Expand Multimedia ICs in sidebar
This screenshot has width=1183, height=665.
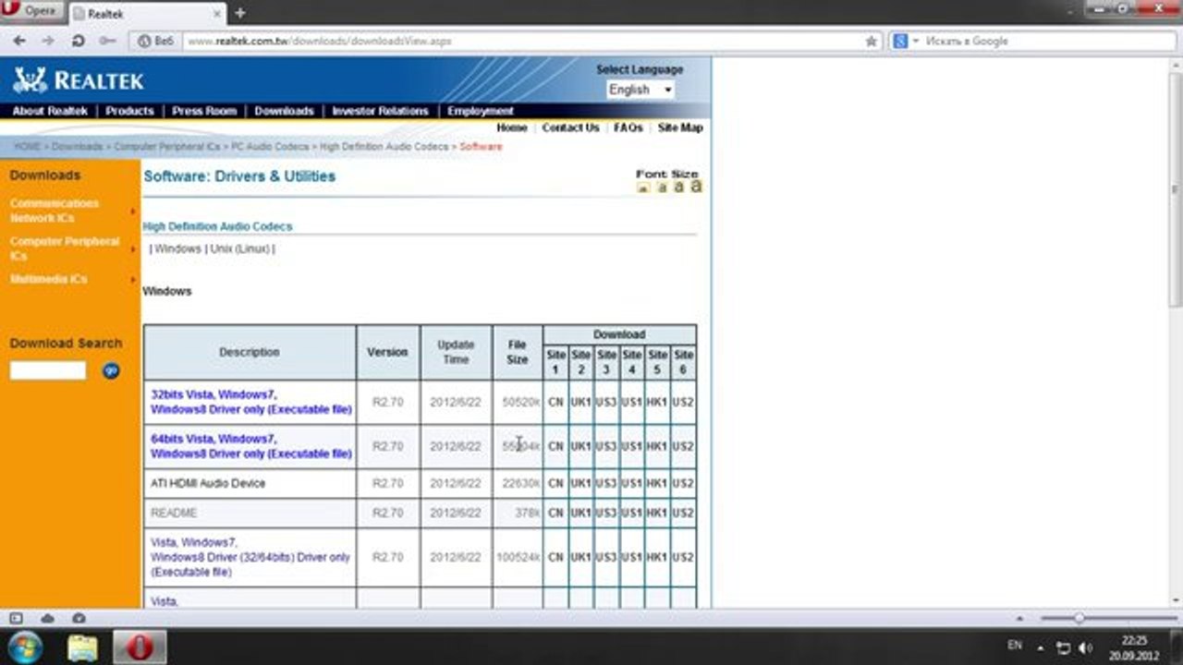(48, 279)
